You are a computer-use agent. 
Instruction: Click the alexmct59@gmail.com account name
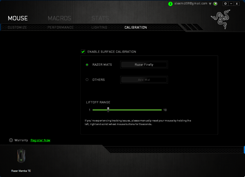click(x=191, y=4)
